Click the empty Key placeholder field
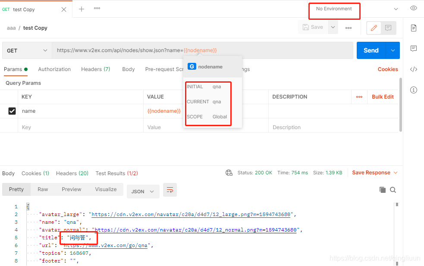This screenshot has height=266, width=424. (81, 127)
